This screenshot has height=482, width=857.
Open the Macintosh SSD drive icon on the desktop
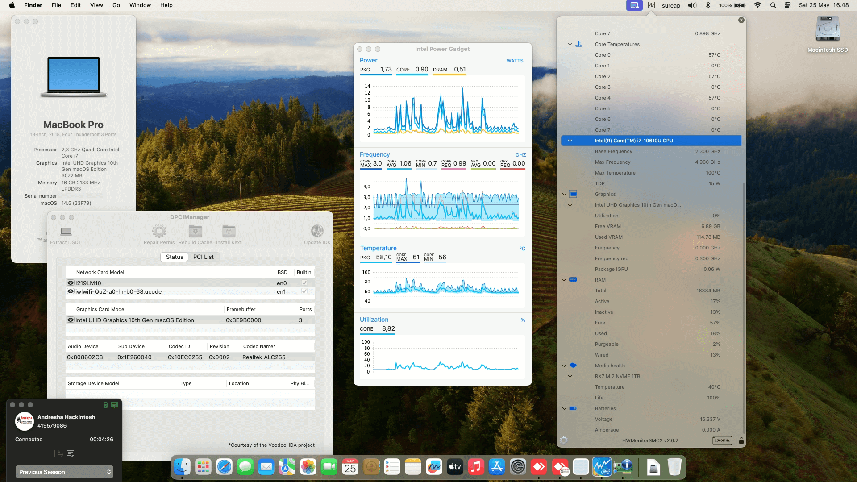pyautogui.click(x=828, y=29)
